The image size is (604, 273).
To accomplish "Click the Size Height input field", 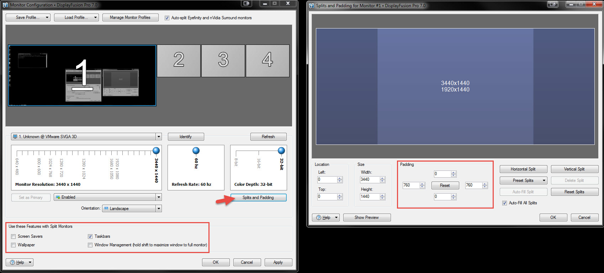I will click(370, 197).
